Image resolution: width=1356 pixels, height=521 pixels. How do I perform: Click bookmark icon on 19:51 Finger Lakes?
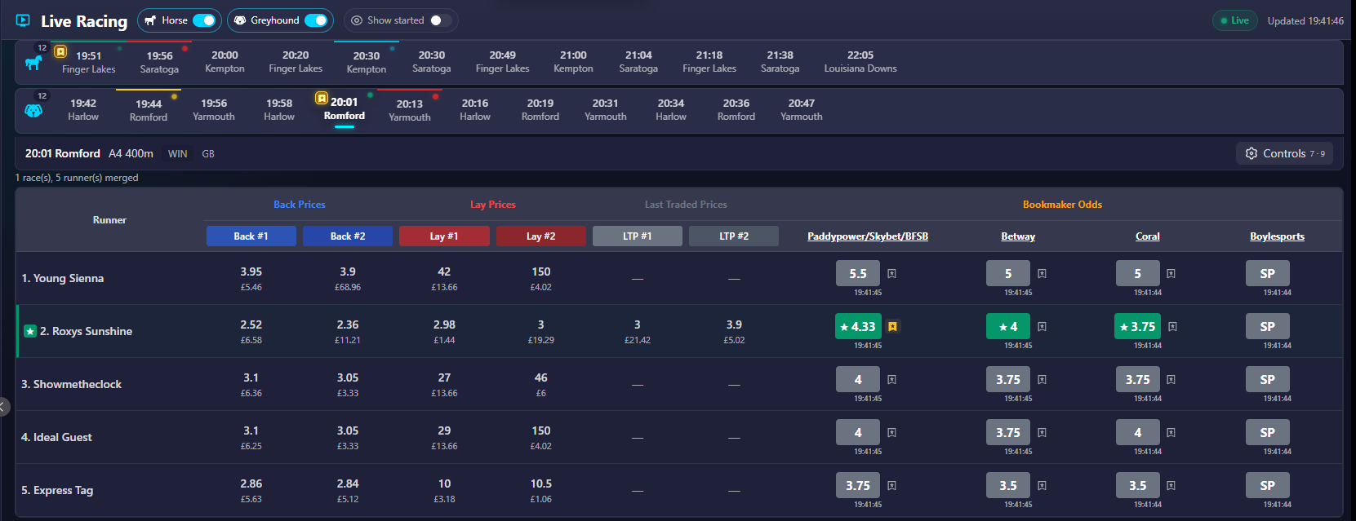click(x=60, y=51)
